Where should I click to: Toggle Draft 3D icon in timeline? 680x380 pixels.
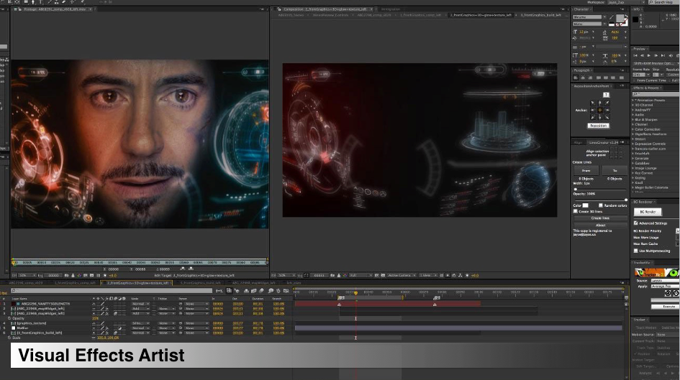click(237, 291)
